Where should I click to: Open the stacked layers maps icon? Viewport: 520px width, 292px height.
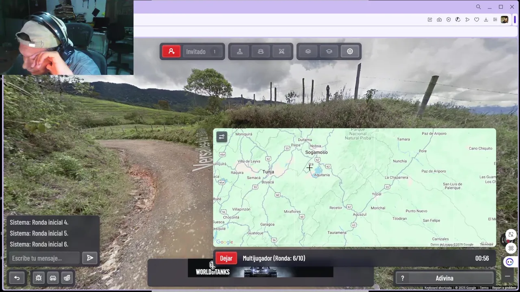tap(308, 52)
